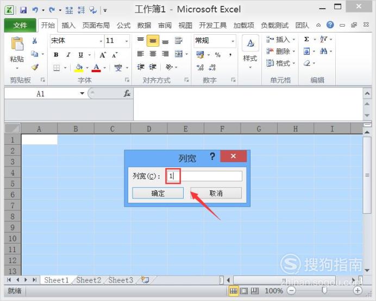
Task: Click the 列宽(C) input field
Action: [204, 176]
